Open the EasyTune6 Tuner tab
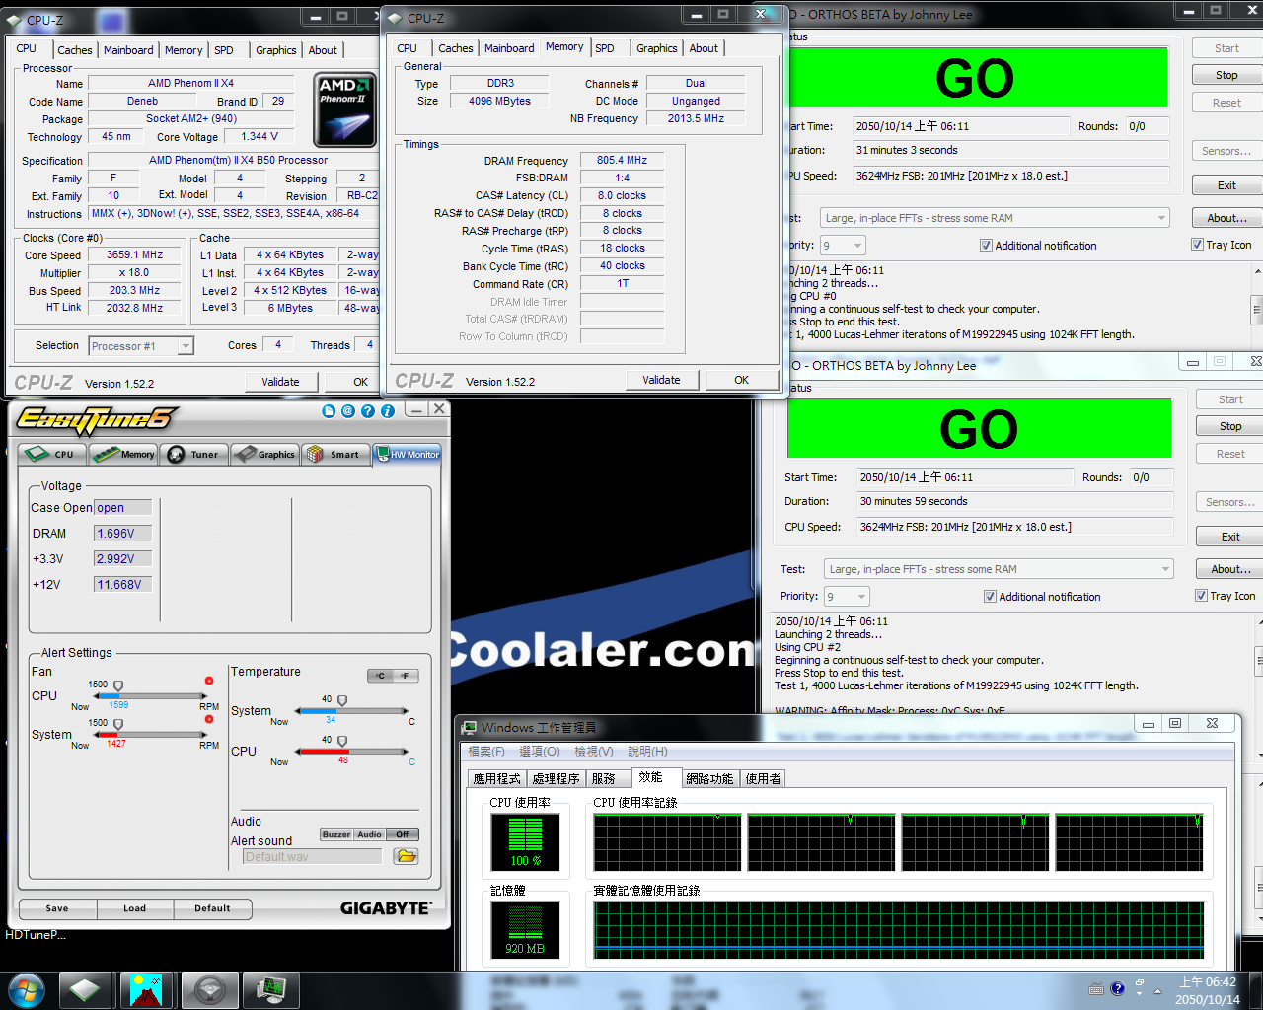 [194, 455]
